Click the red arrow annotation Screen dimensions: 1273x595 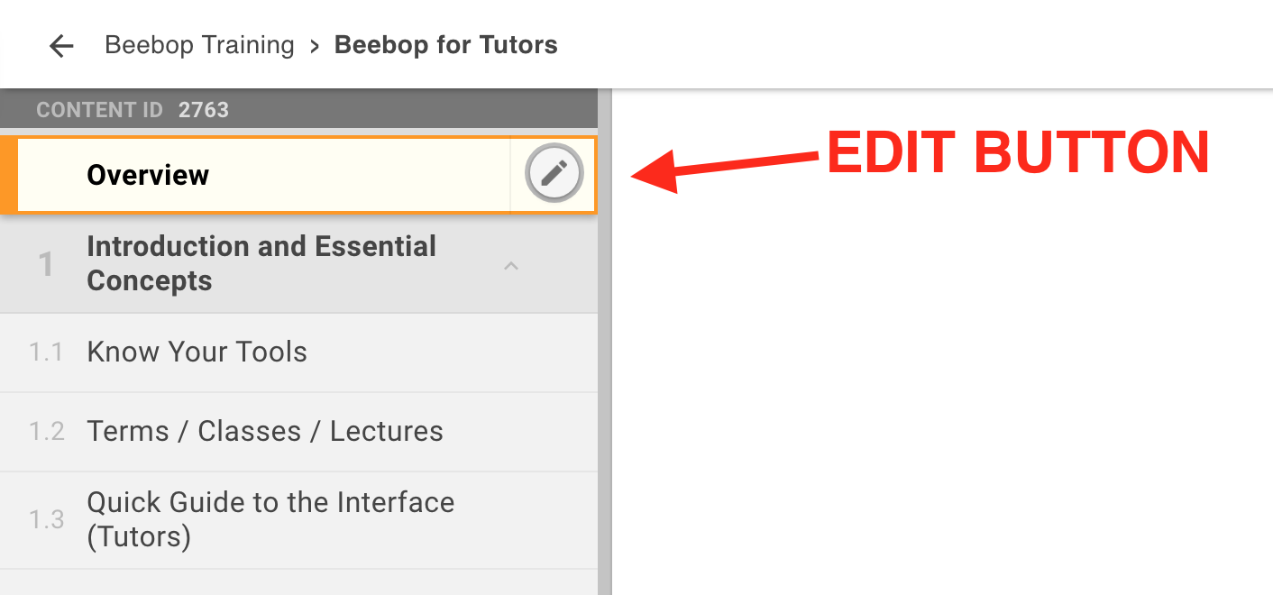(721, 167)
